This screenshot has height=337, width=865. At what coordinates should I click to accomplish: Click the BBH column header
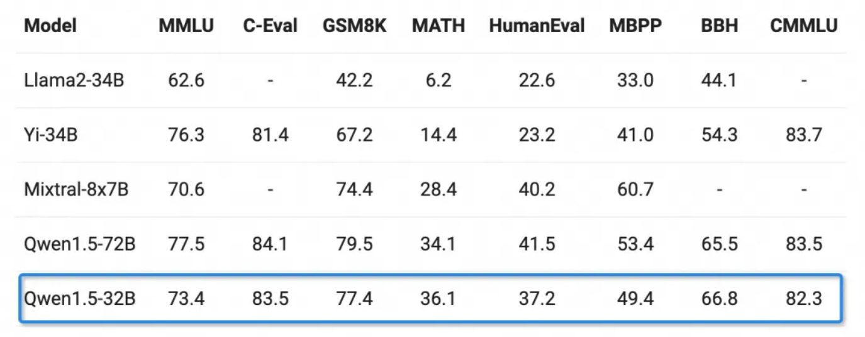(720, 26)
